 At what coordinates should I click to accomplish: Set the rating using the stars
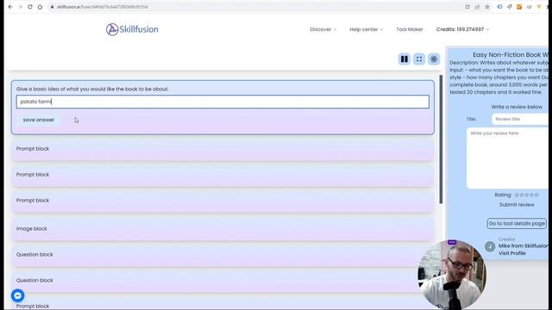[x=527, y=195]
